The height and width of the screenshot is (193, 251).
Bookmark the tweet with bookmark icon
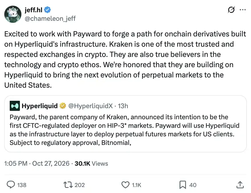click(183, 185)
